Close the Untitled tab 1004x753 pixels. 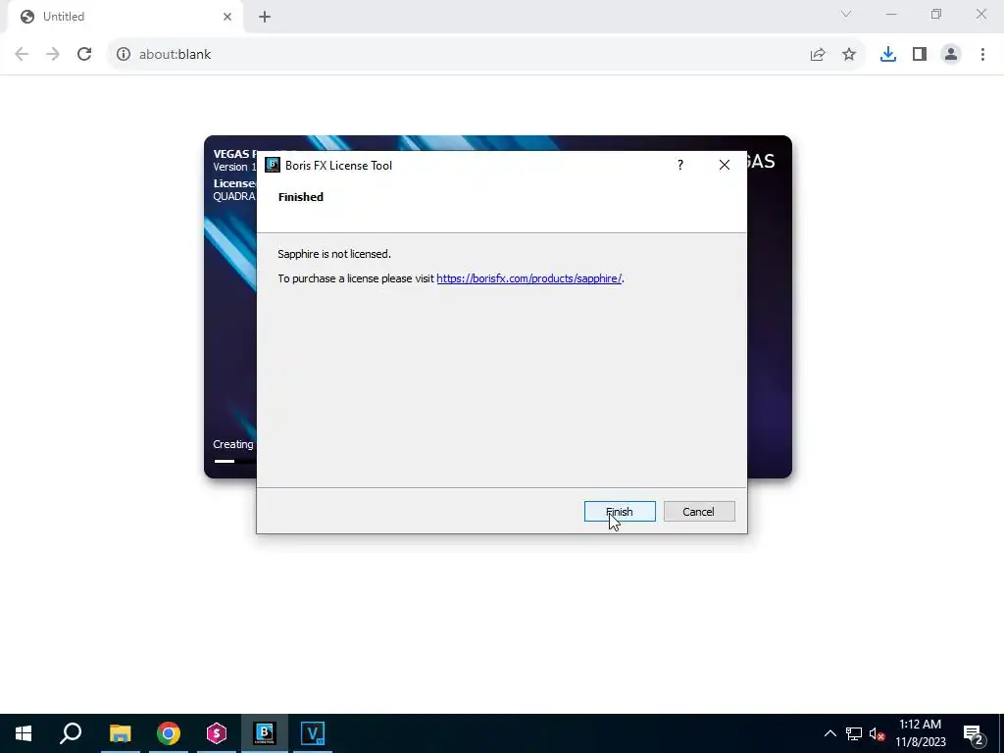pos(227,17)
